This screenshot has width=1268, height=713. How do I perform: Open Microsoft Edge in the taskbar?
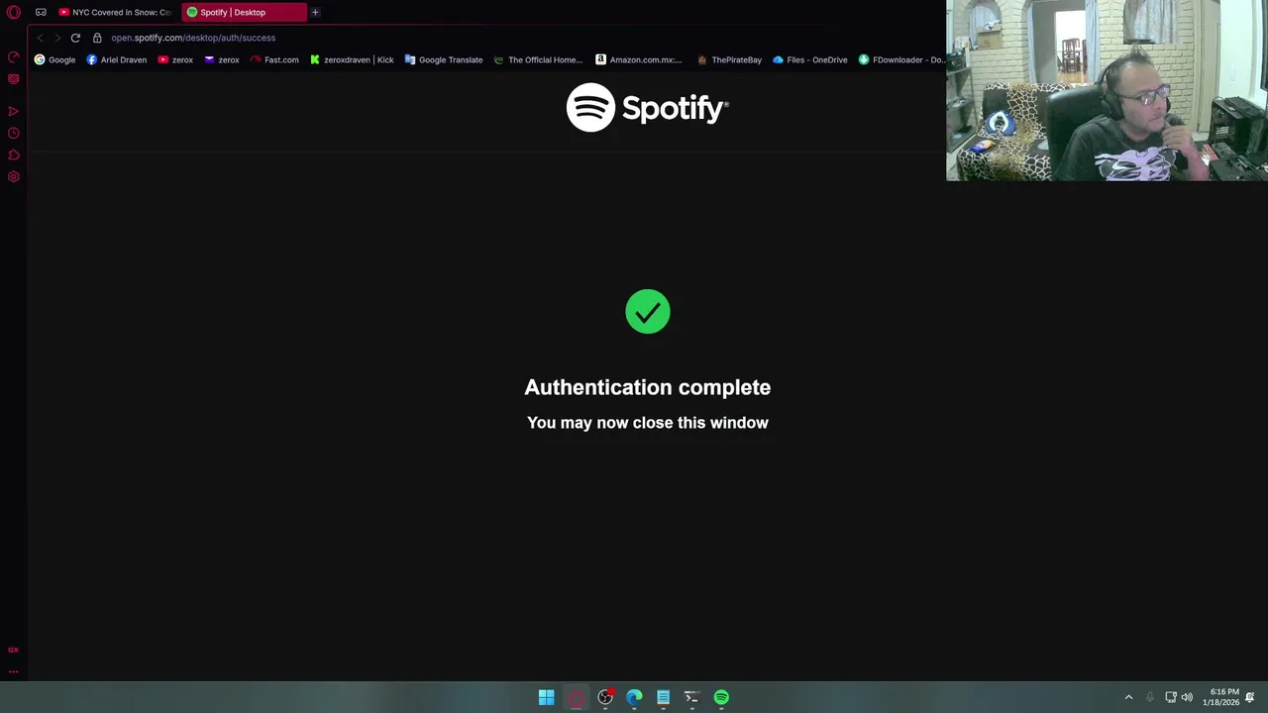click(634, 697)
